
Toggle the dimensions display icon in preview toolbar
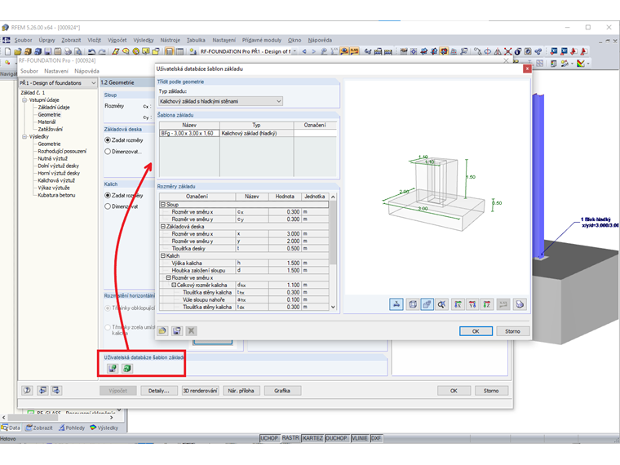[396, 304]
